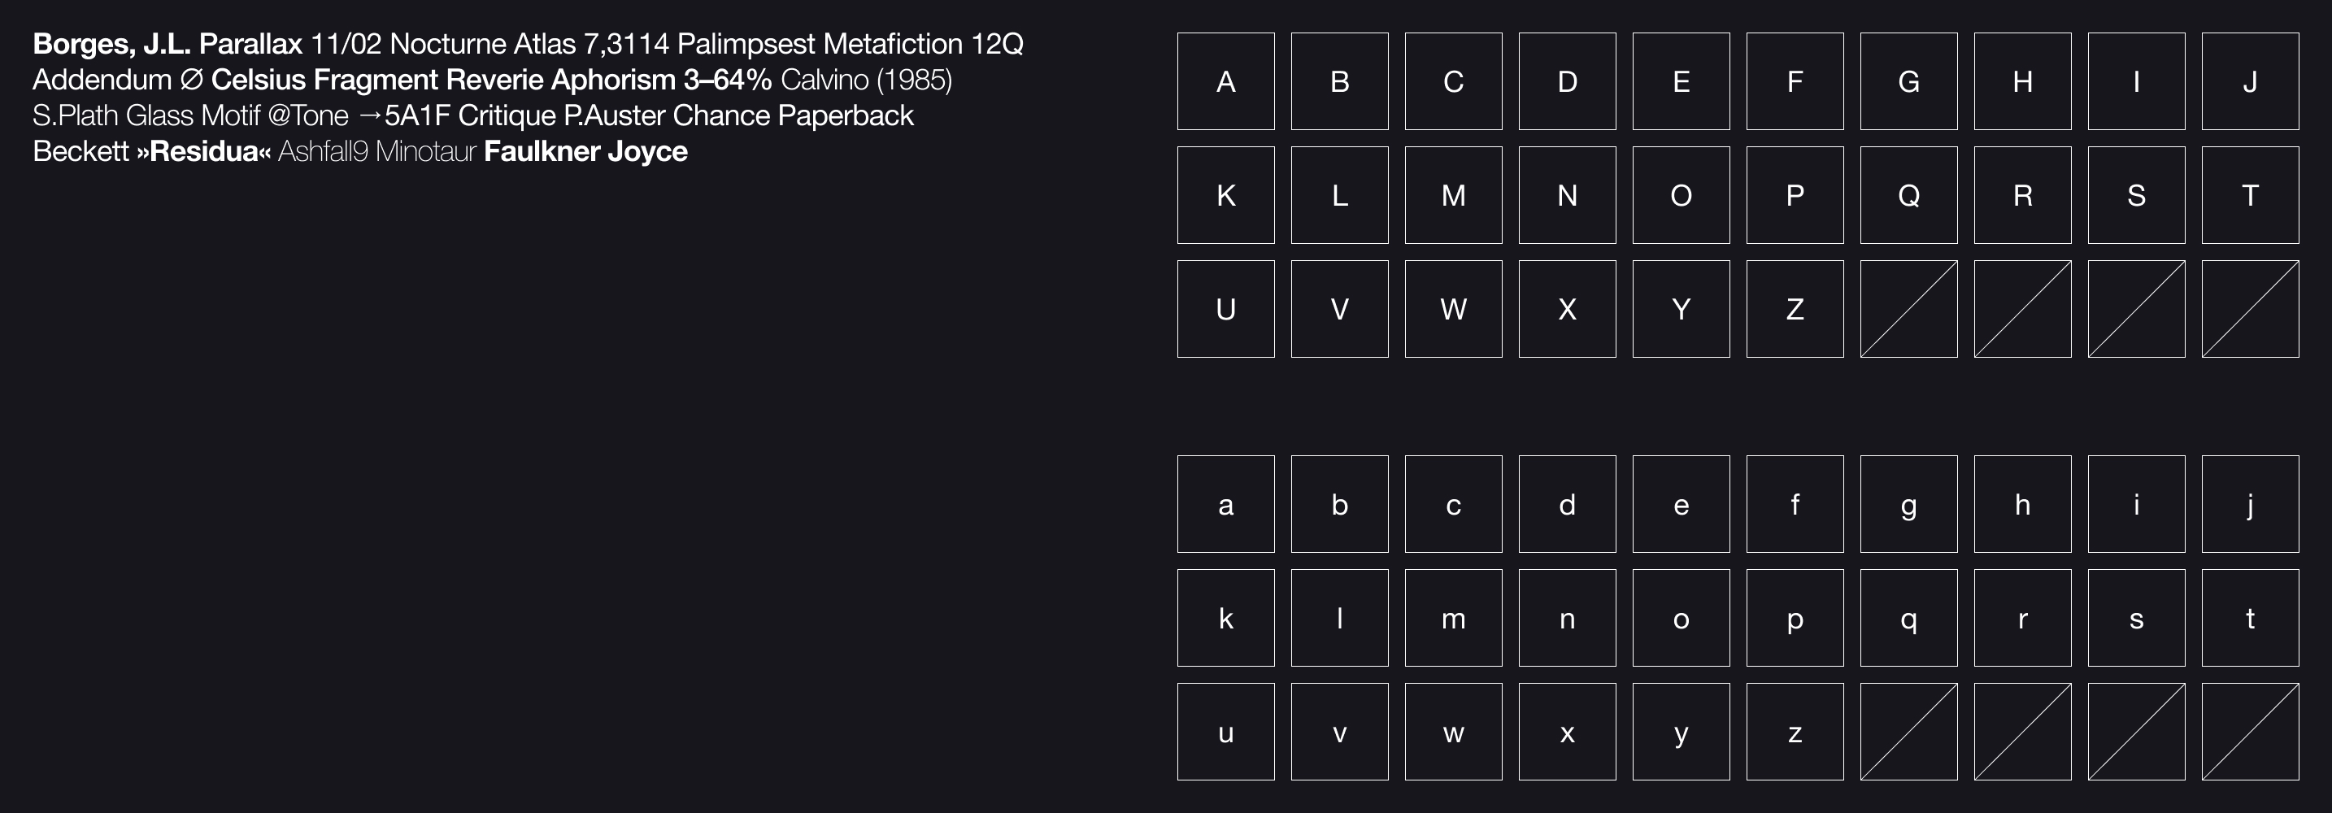Open the lowercase j glyph tile
2332x813 pixels.
(x=2250, y=504)
